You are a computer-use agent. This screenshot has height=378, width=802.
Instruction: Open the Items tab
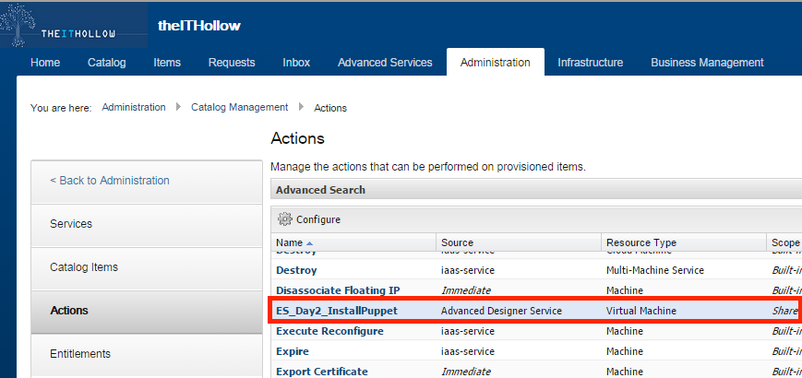pos(167,63)
